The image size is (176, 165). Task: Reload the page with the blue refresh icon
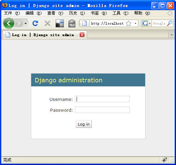[x=35, y=23]
